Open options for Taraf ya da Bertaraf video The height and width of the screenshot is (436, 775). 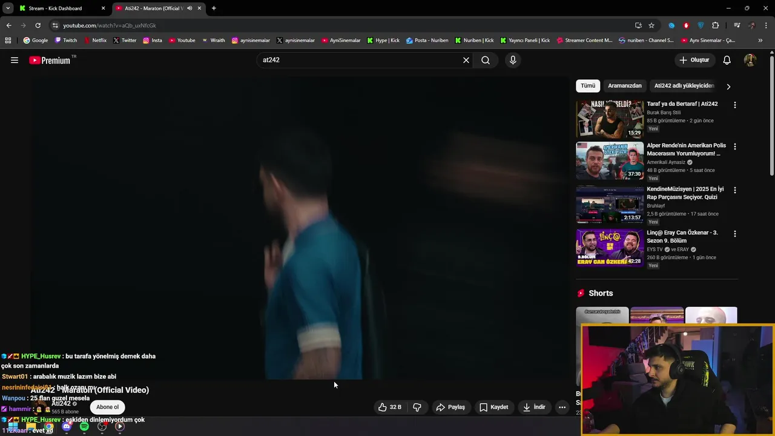[735, 105]
